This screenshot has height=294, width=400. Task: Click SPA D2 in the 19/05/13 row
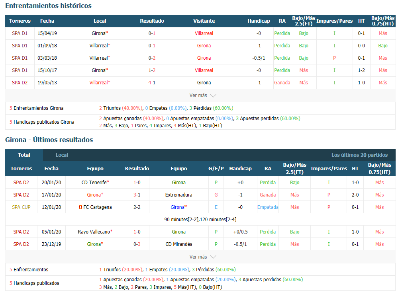(20, 82)
